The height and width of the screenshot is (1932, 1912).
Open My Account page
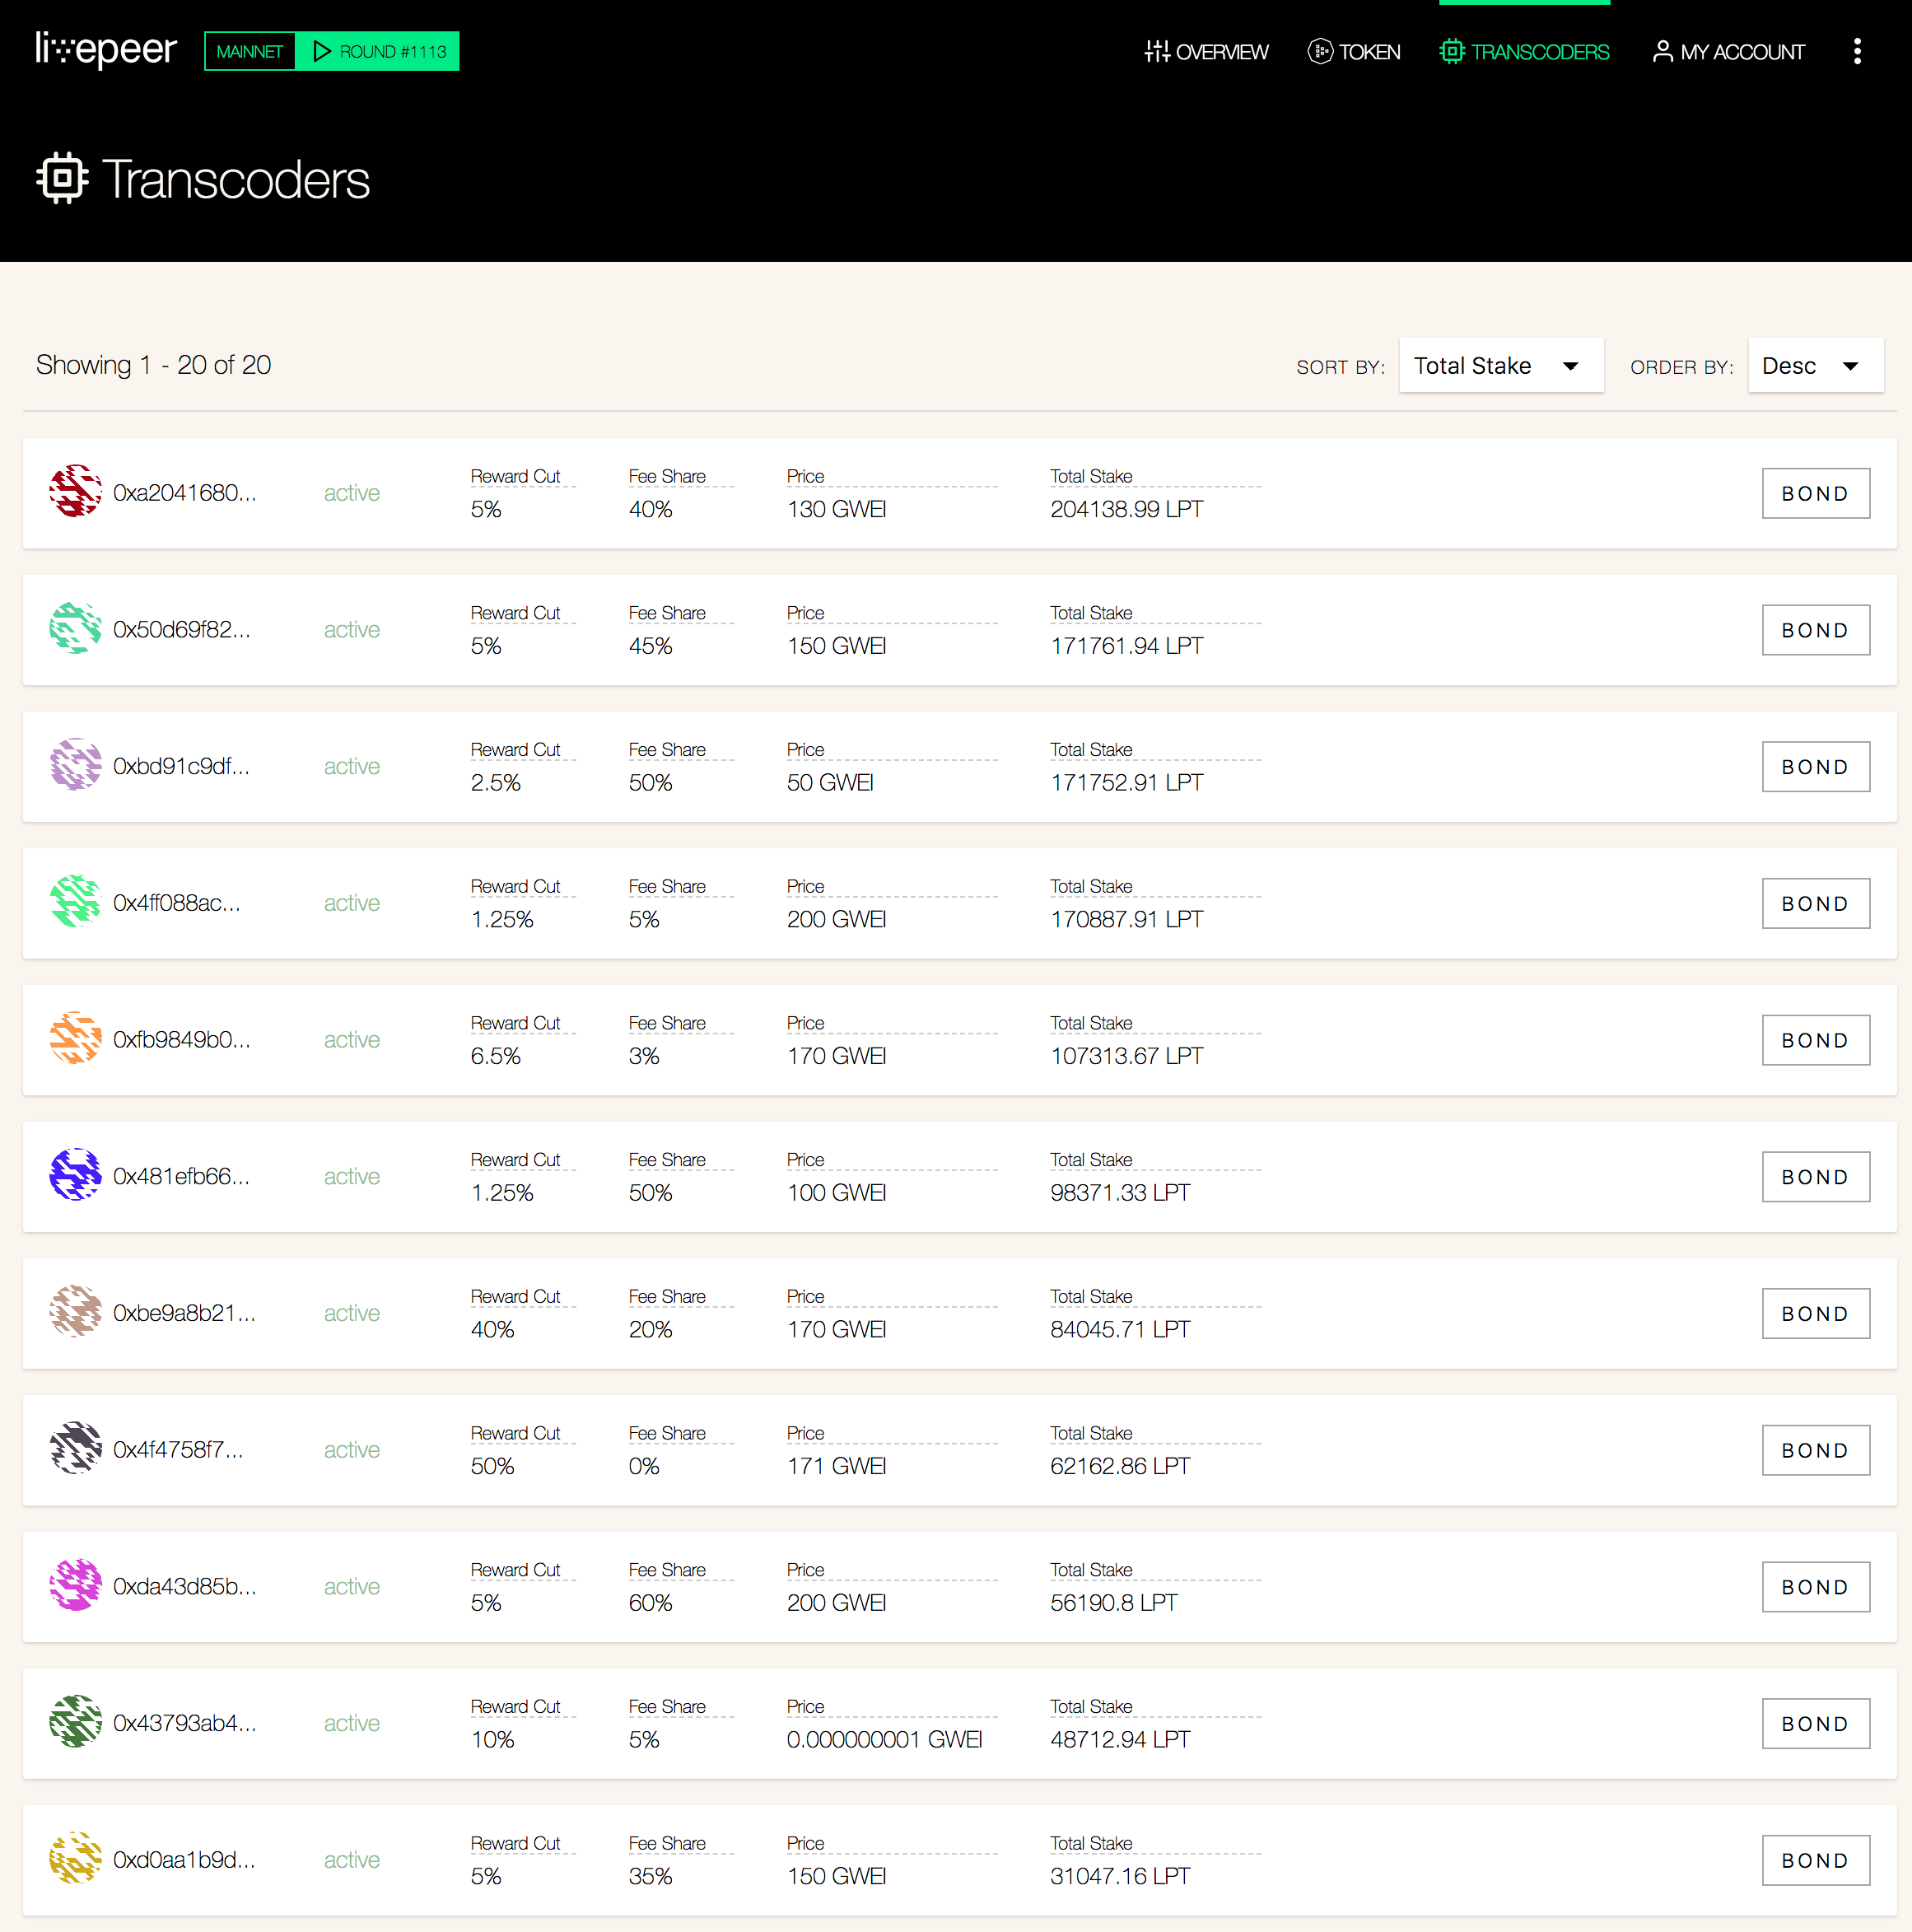click(x=1728, y=52)
